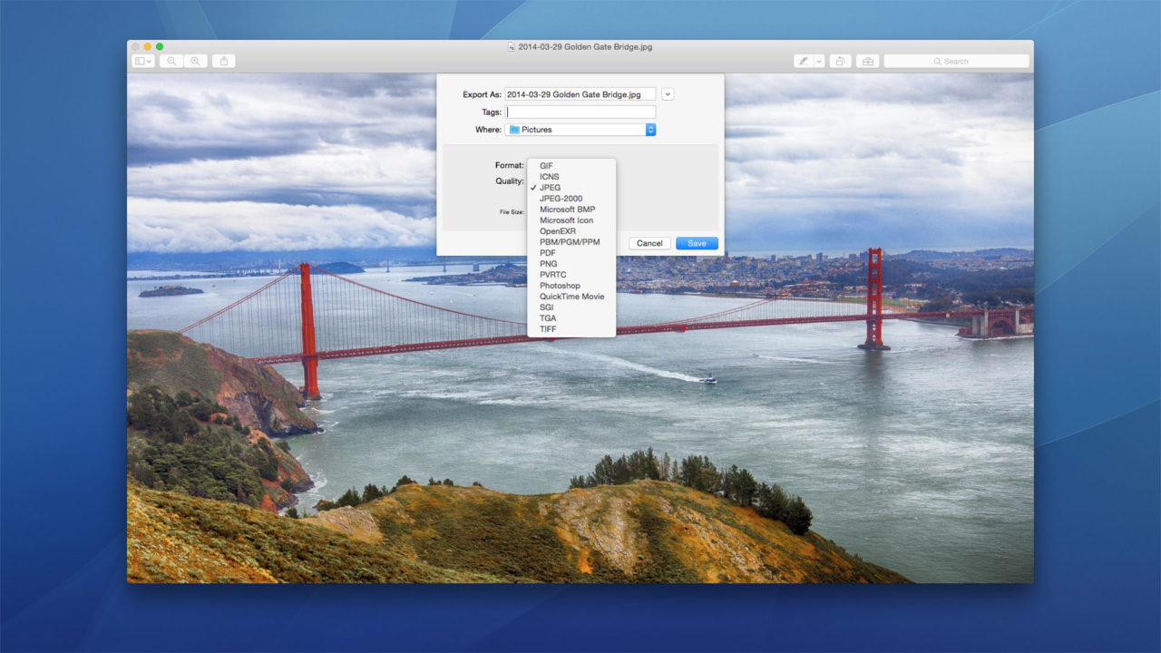This screenshot has height=653, width=1161.
Task: Show the Markup Toolbar toolbox icon
Action: (867, 61)
